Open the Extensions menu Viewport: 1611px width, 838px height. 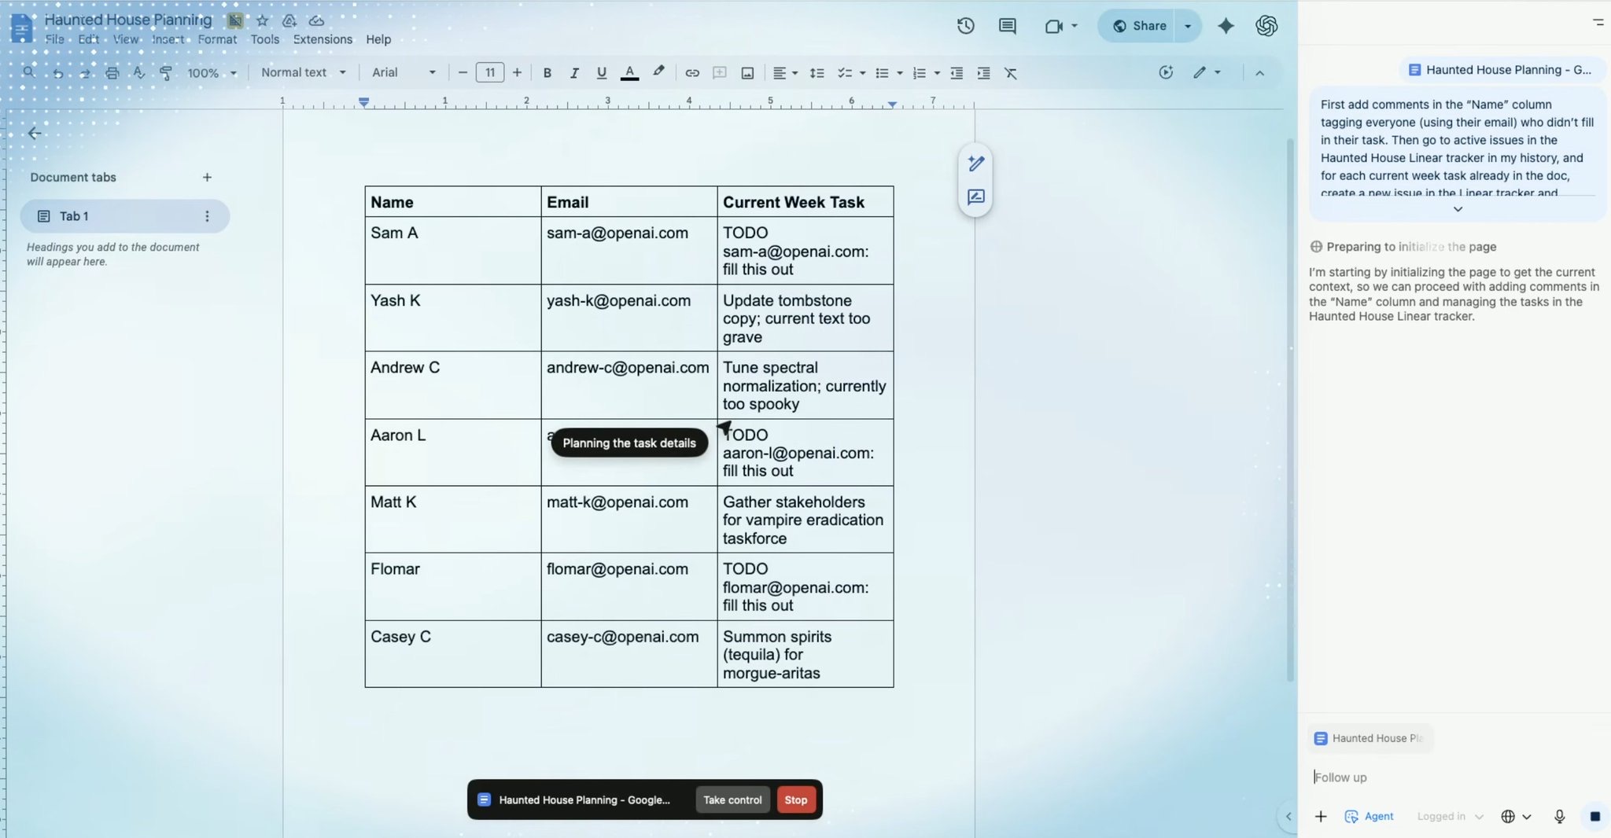(323, 39)
